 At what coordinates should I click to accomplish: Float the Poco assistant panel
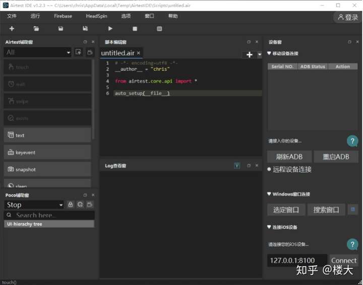coord(85,195)
